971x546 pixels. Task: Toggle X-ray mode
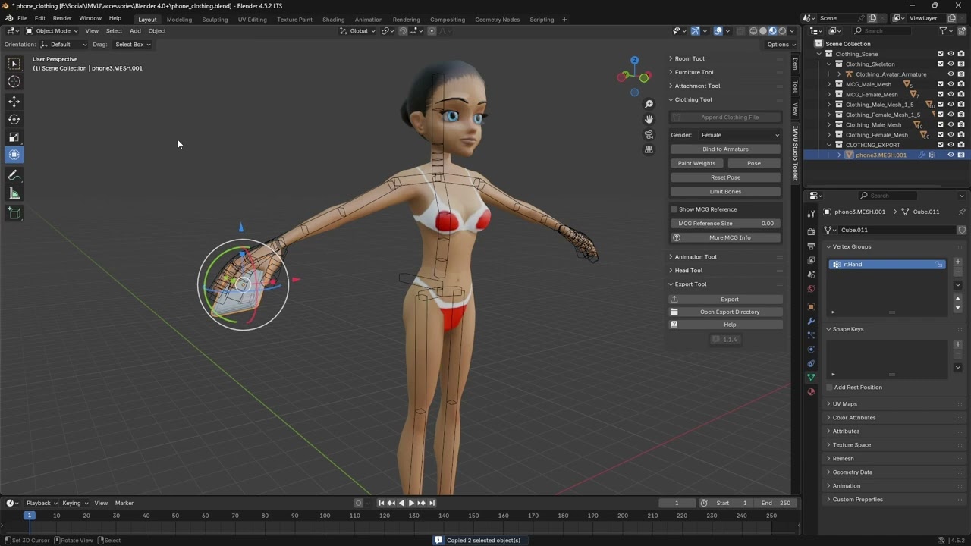tap(740, 31)
